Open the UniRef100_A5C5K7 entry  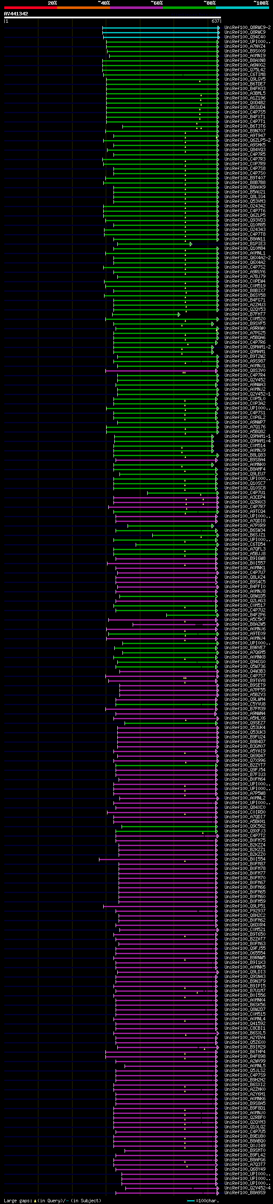click(x=244, y=620)
